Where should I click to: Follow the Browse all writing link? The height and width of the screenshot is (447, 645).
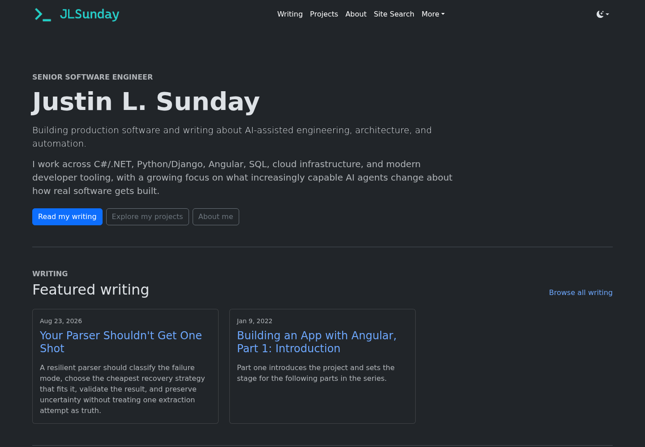coord(580,292)
